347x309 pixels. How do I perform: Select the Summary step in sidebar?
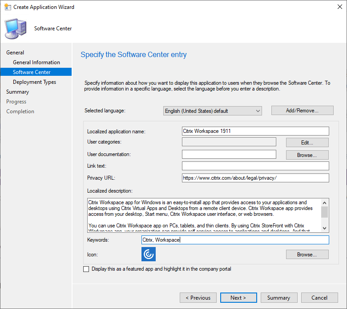click(x=17, y=92)
